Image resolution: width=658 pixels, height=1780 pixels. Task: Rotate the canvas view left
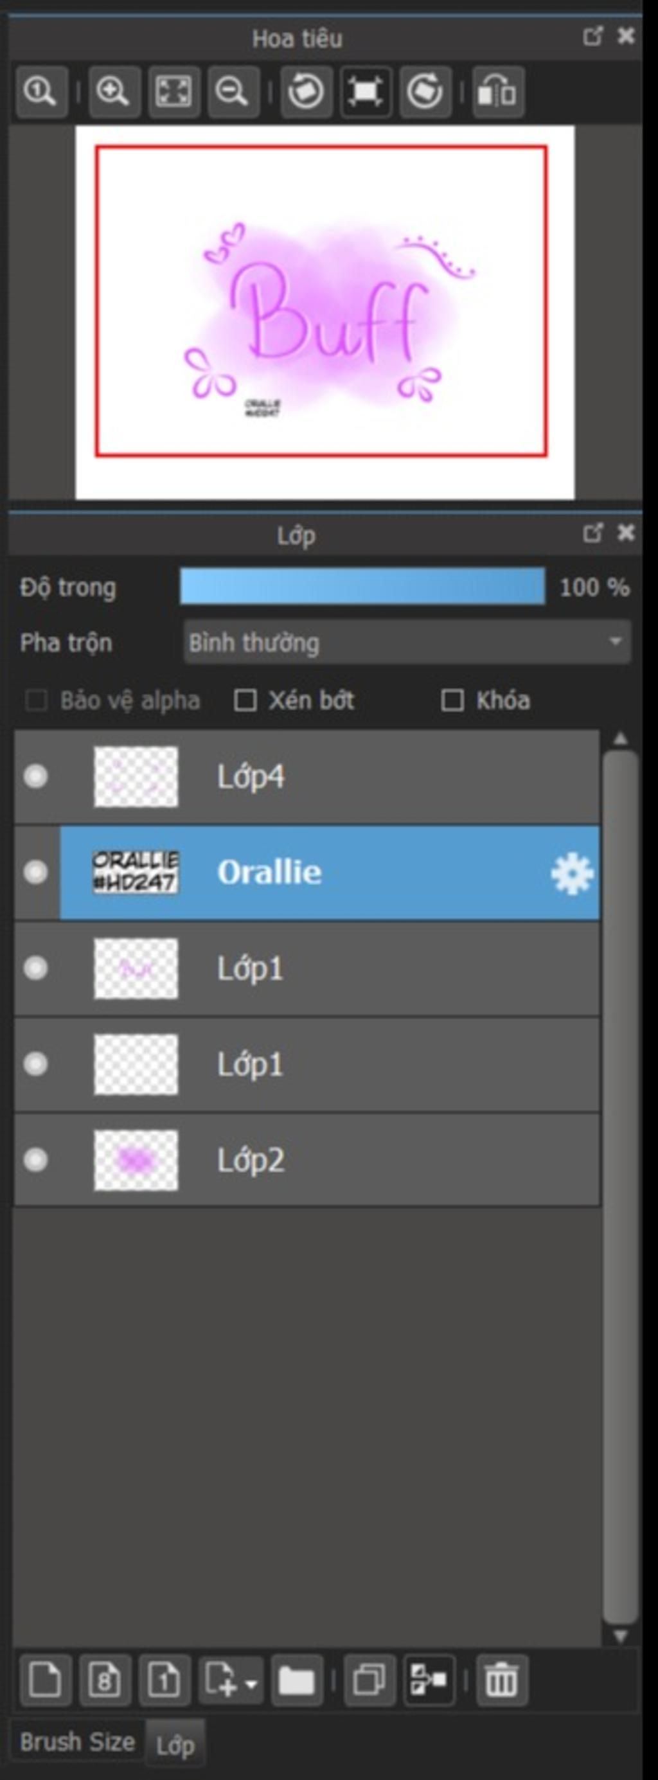(x=305, y=91)
